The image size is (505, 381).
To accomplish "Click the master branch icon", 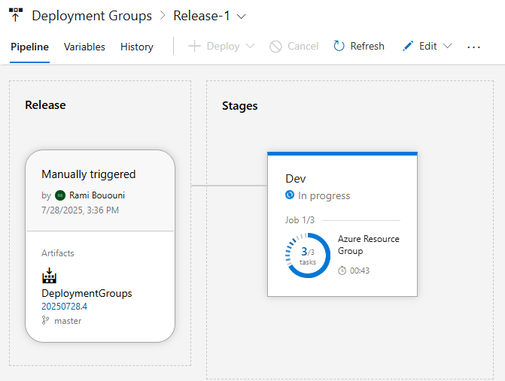I will 46,321.
